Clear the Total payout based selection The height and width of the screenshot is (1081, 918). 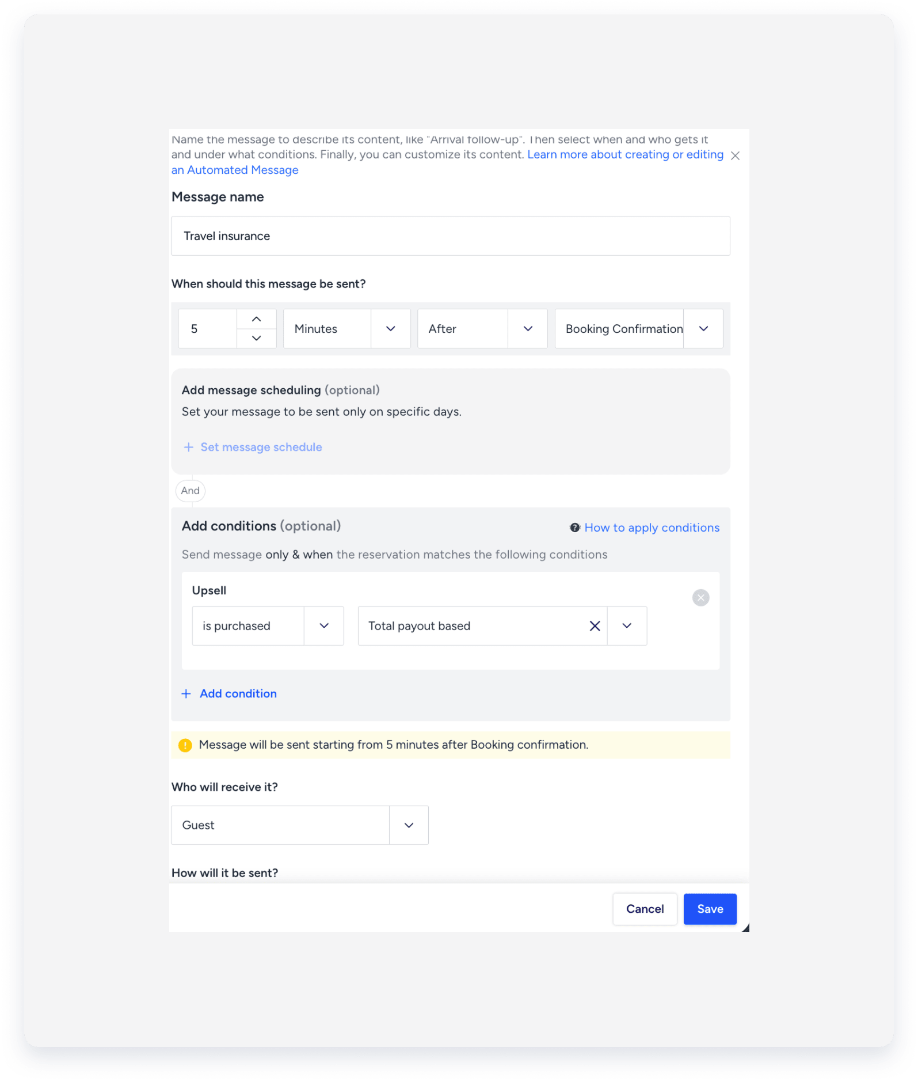[x=595, y=626]
